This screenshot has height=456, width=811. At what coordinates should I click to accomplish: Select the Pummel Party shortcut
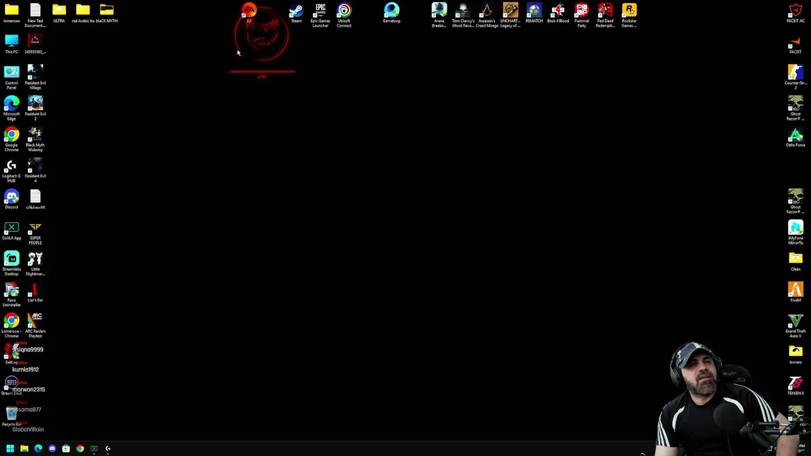point(582,15)
